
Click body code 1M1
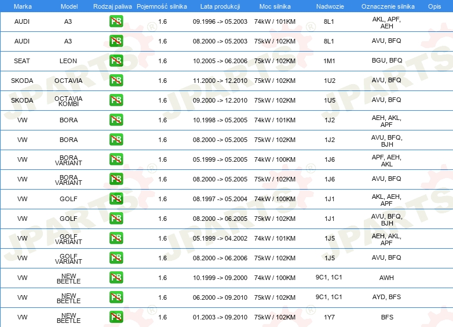click(x=330, y=61)
